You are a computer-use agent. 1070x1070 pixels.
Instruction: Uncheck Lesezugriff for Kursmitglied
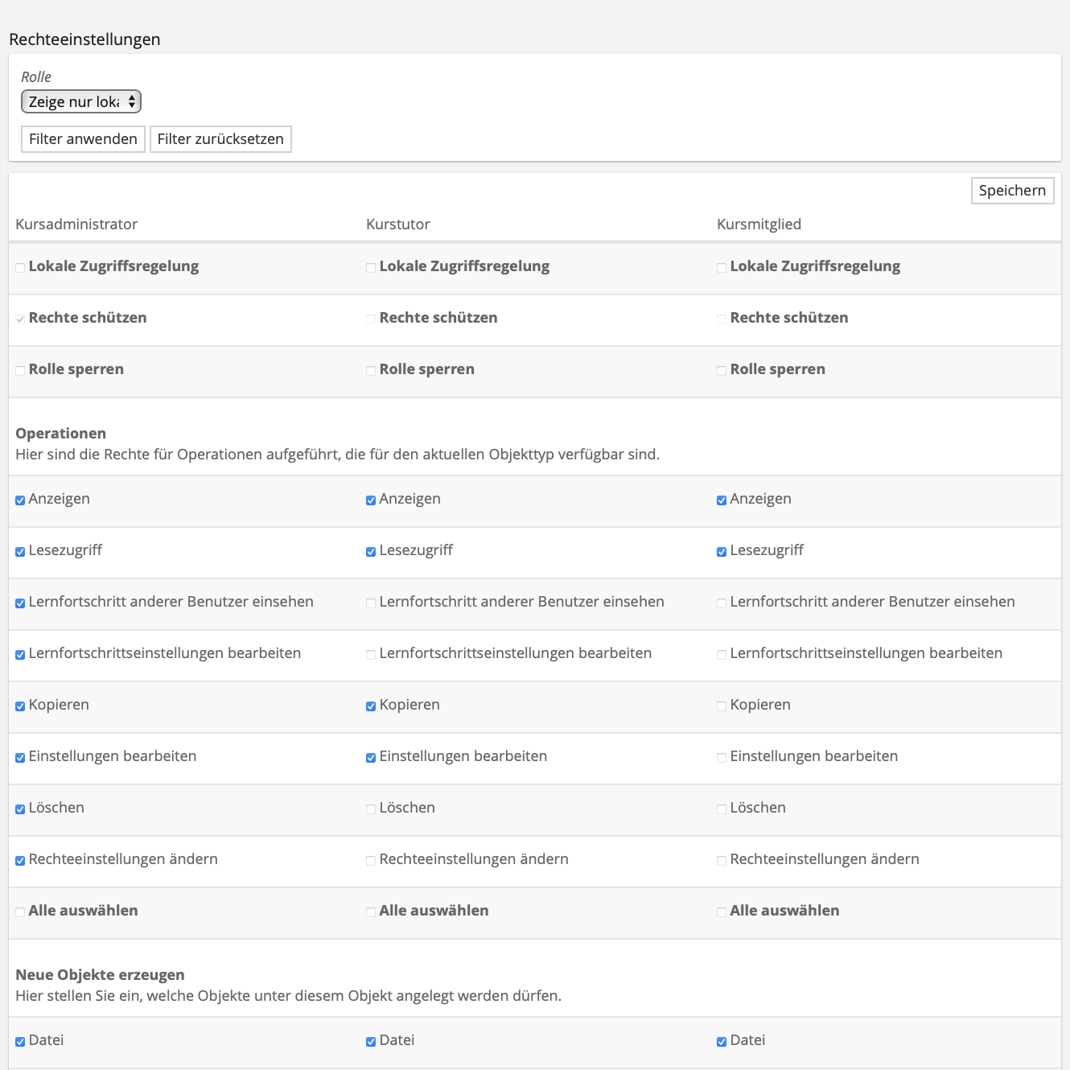[x=722, y=552]
